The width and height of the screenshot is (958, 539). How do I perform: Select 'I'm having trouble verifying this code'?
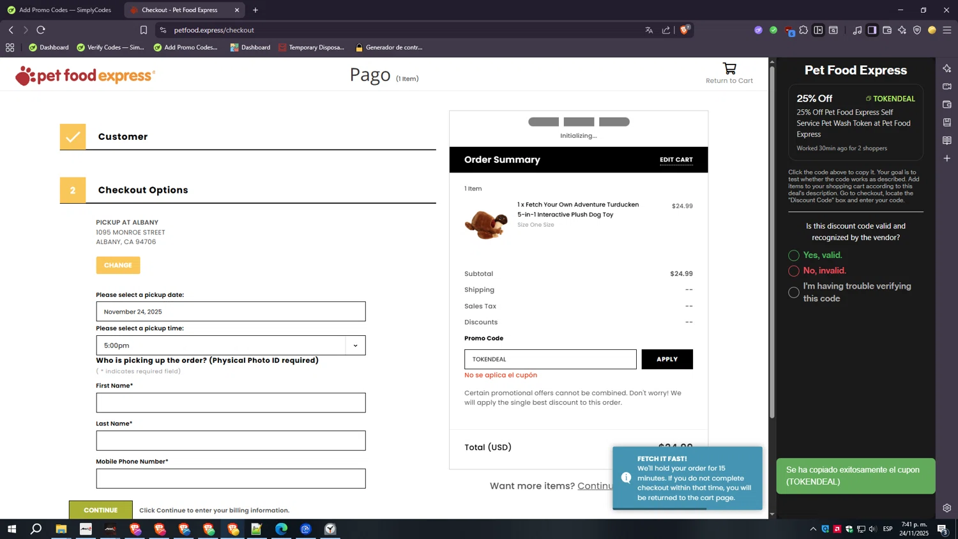794,292
